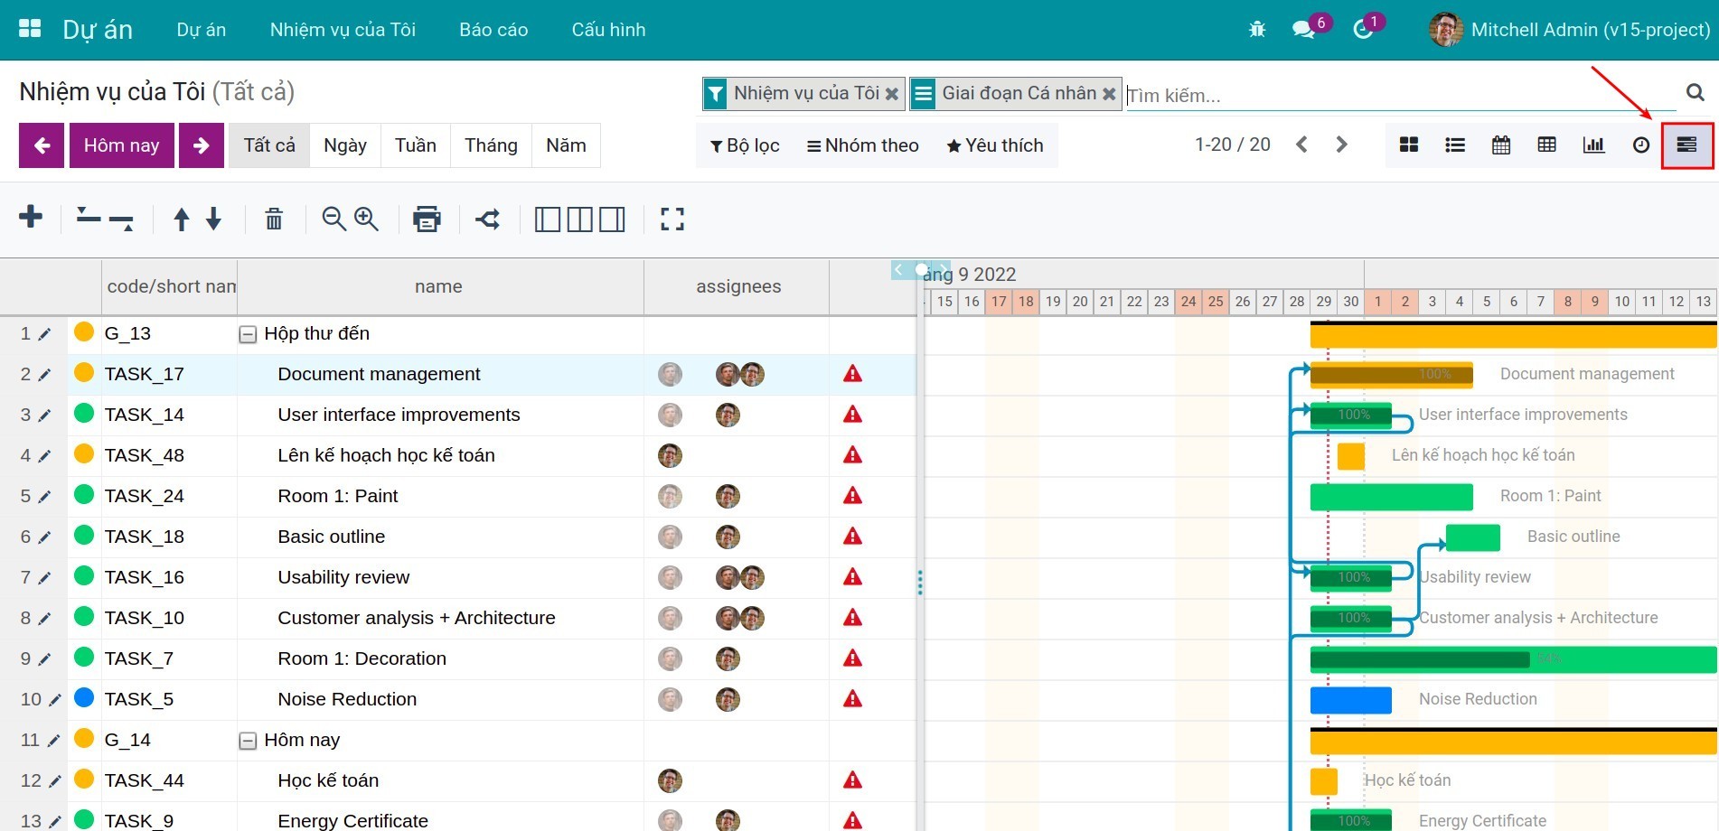Open the 'Báo cáo' menu
1719x831 pixels.
click(493, 30)
